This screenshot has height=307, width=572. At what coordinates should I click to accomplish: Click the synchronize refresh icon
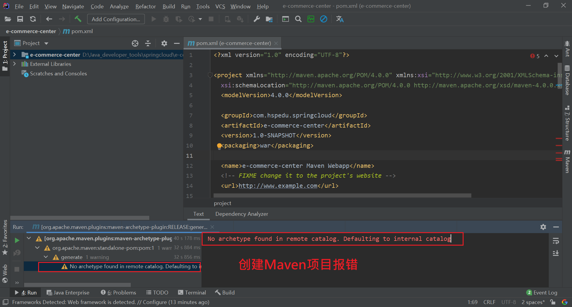point(33,19)
